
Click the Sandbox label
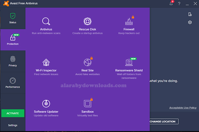point(88,112)
